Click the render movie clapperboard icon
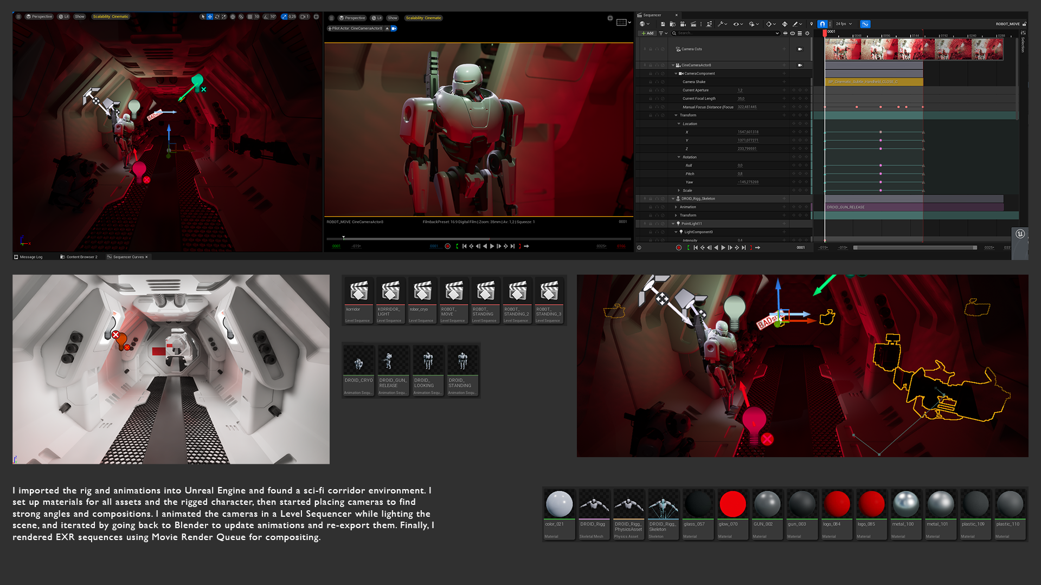1041x585 pixels. point(693,24)
